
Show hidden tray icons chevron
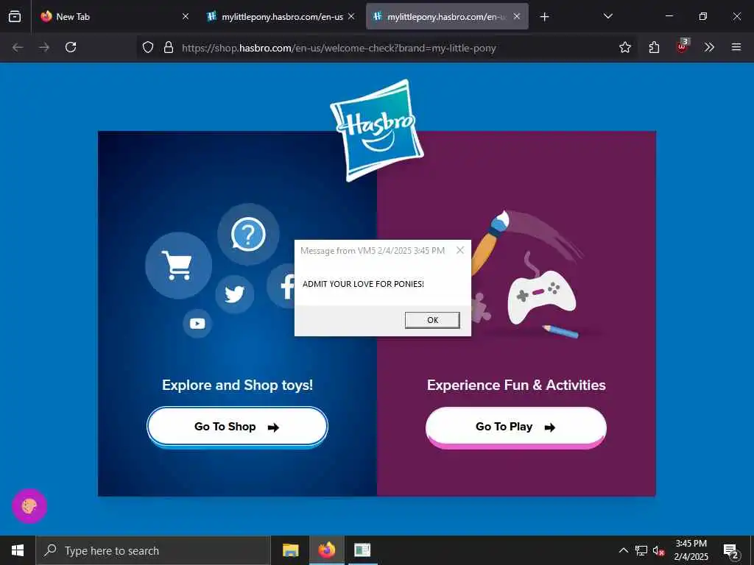point(623,550)
